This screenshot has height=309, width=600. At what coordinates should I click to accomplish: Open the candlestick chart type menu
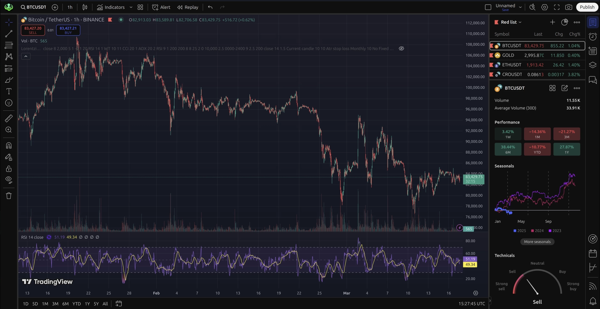point(85,7)
